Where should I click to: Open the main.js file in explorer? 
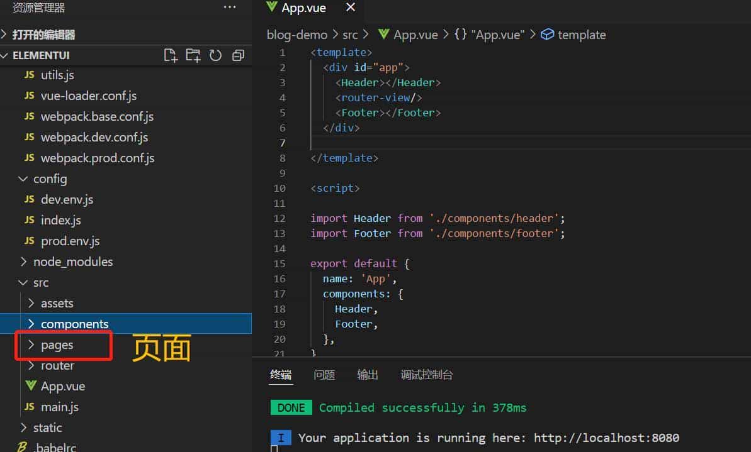point(59,407)
